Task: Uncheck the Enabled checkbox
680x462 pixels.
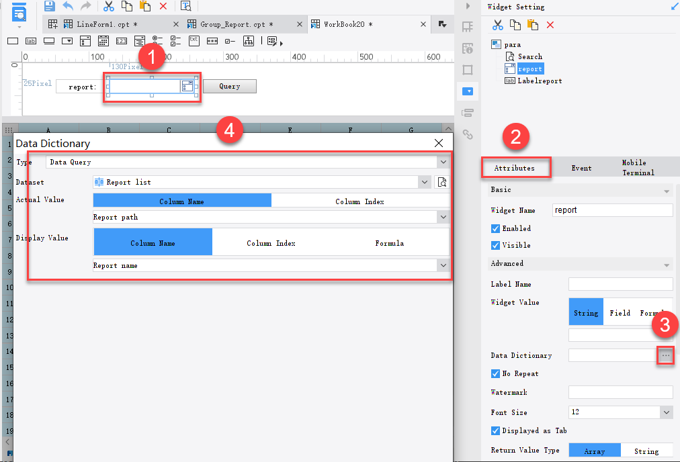Action: pos(495,228)
